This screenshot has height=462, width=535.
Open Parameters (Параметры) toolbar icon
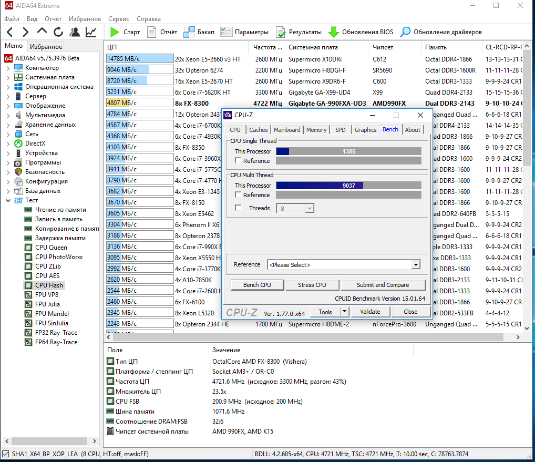pyautogui.click(x=227, y=32)
